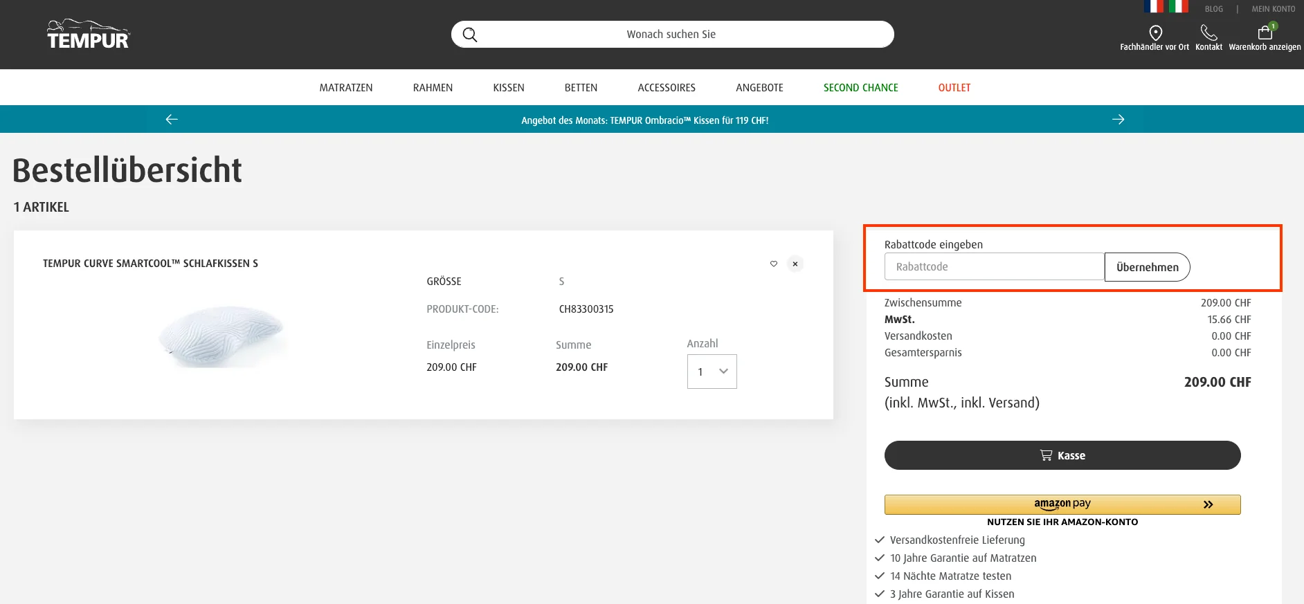This screenshot has height=604, width=1304.
Task: Click the BLOG link
Action: pos(1214,9)
